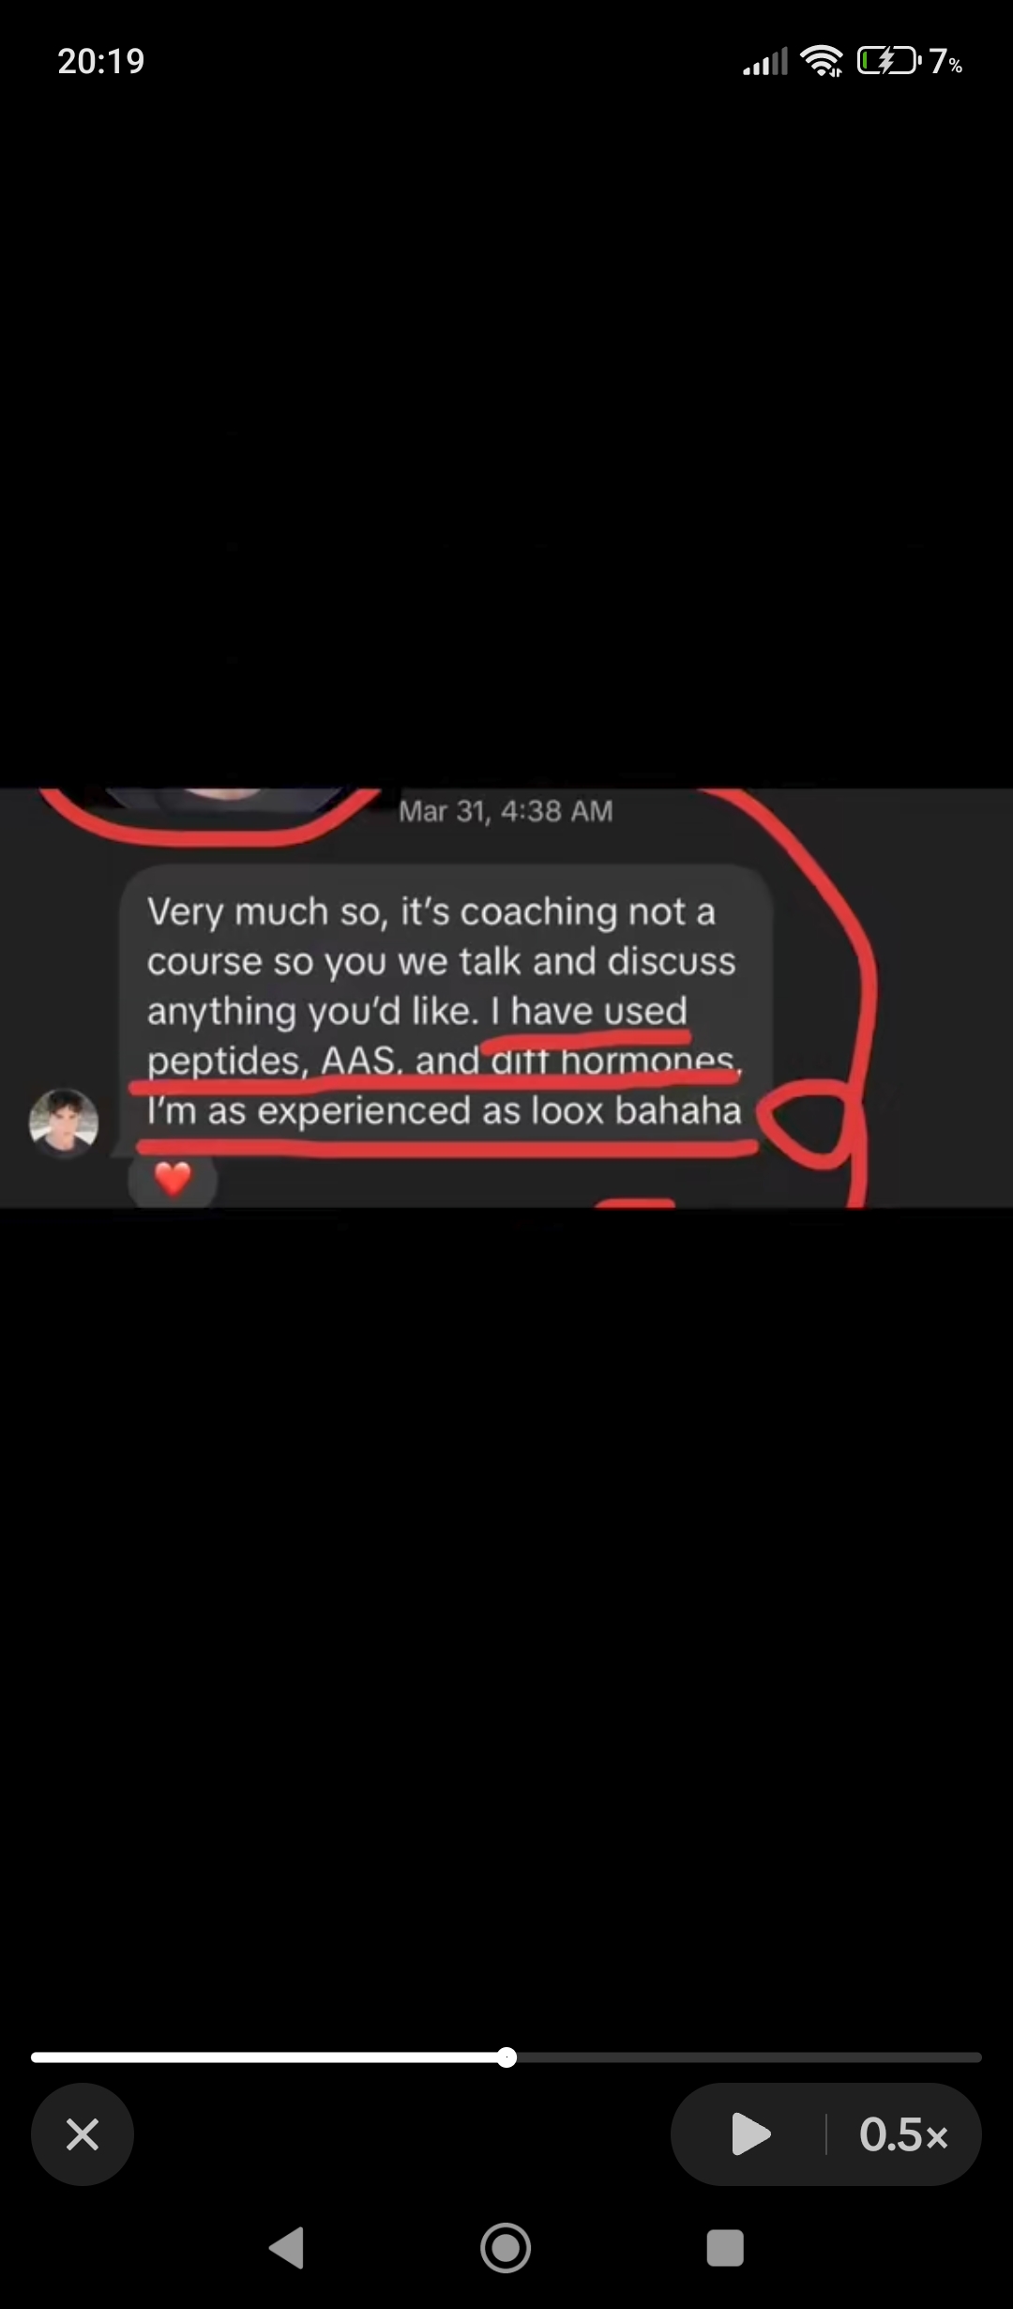The width and height of the screenshot is (1013, 2309).
Task: Play the paused video
Action: [750, 2134]
